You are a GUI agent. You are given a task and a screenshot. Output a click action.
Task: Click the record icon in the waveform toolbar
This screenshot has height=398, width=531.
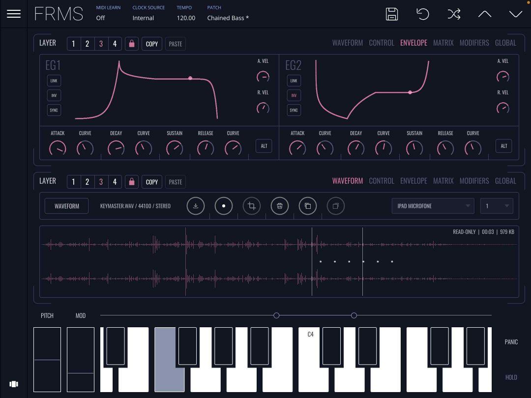coord(224,206)
